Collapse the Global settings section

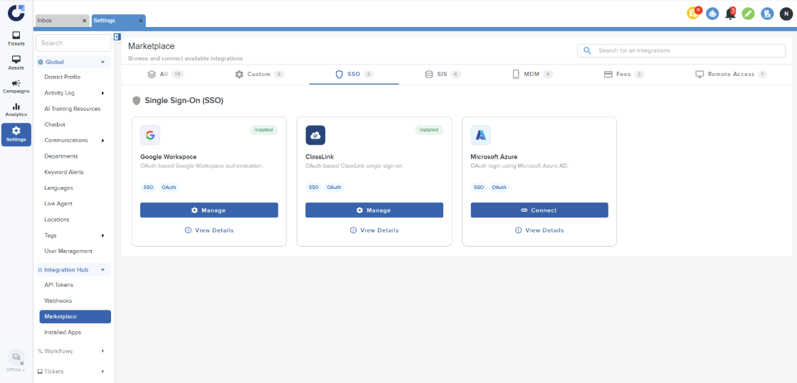(103, 62)
